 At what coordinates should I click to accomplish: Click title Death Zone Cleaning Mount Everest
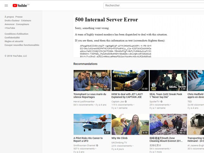[x=166, y=139]
